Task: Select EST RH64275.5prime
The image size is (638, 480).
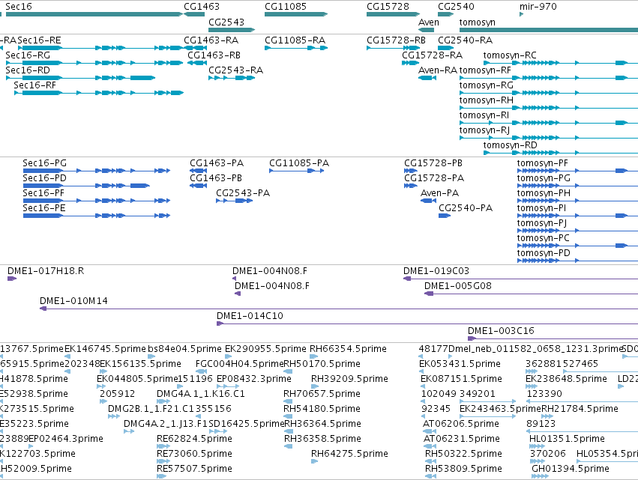Action: 349,454
